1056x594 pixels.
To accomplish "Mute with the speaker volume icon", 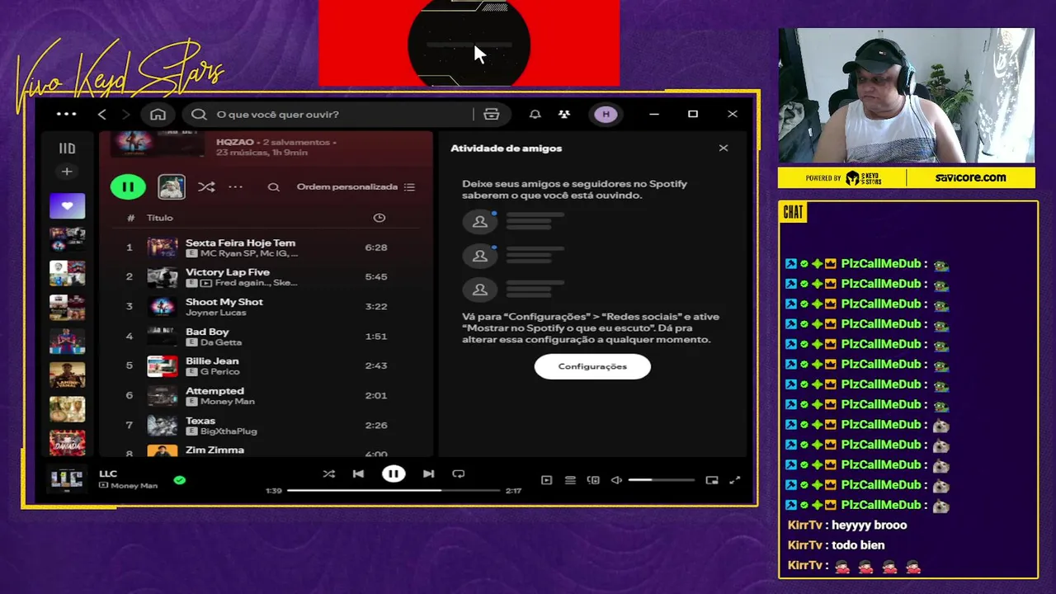I will [x=616, y=480].
